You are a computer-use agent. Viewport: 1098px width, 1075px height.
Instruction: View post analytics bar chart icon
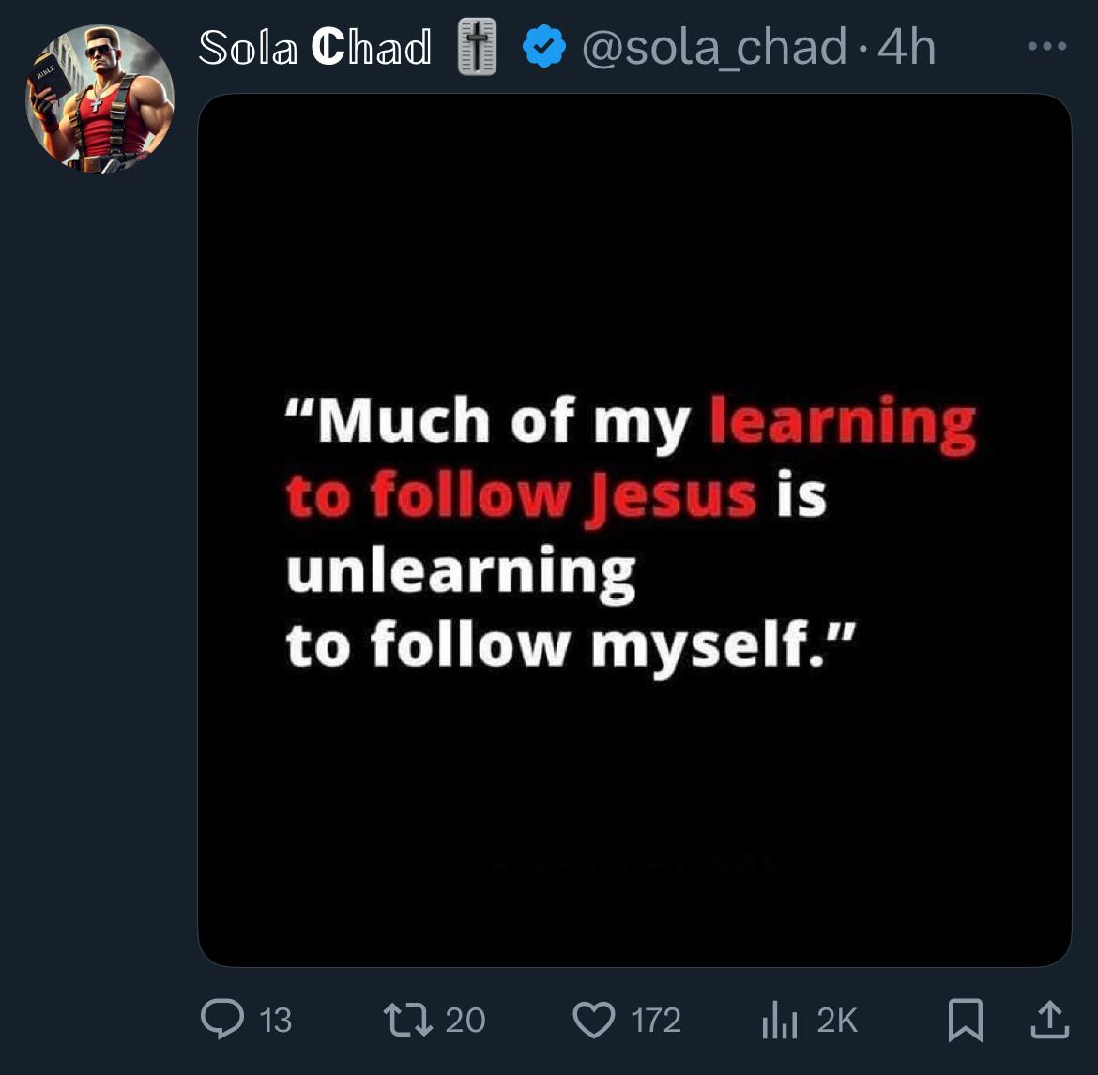779,1020
